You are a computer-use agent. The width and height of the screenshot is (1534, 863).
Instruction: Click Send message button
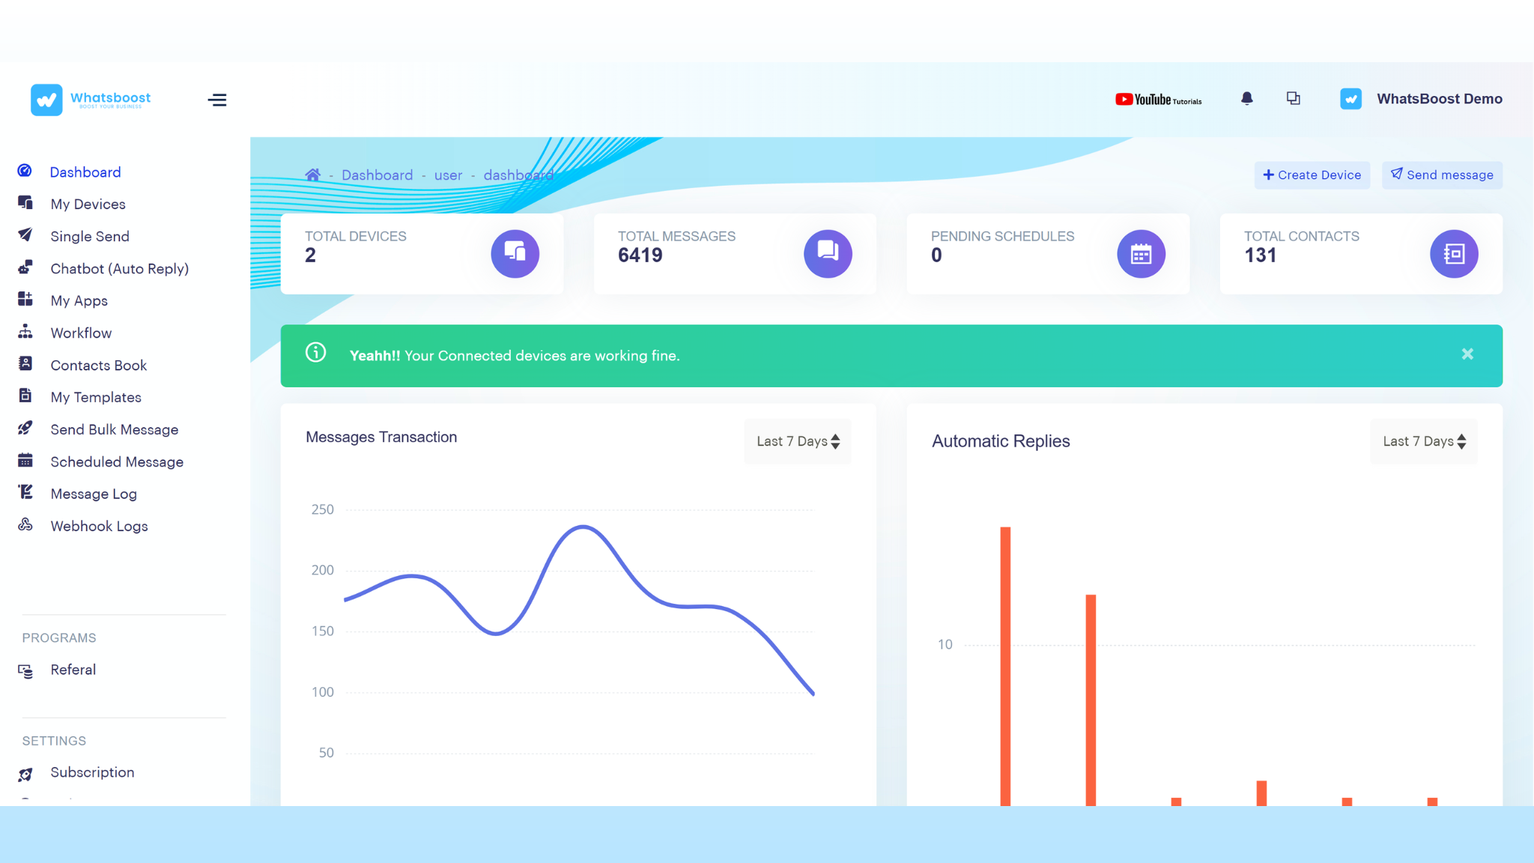tap(1442, 175)
